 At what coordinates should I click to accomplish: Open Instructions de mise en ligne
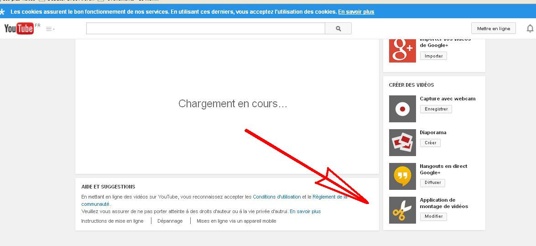coord(112,221)
